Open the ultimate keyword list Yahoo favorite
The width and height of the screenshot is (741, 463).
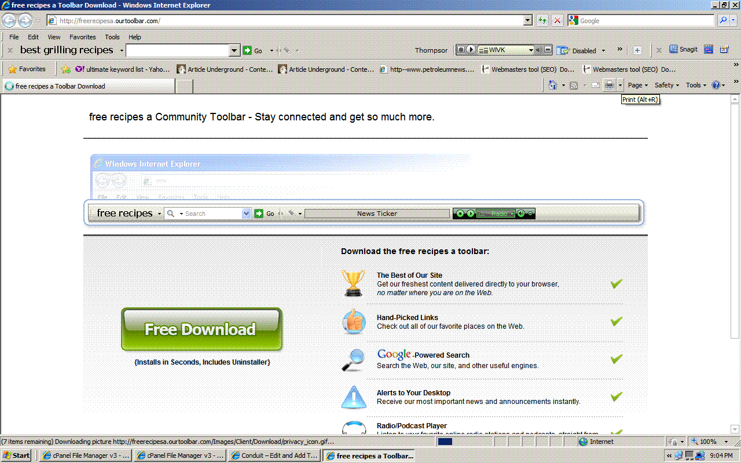point(123,69)
